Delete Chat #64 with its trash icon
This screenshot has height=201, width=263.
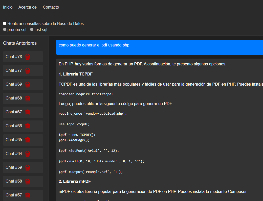(28, 154)
